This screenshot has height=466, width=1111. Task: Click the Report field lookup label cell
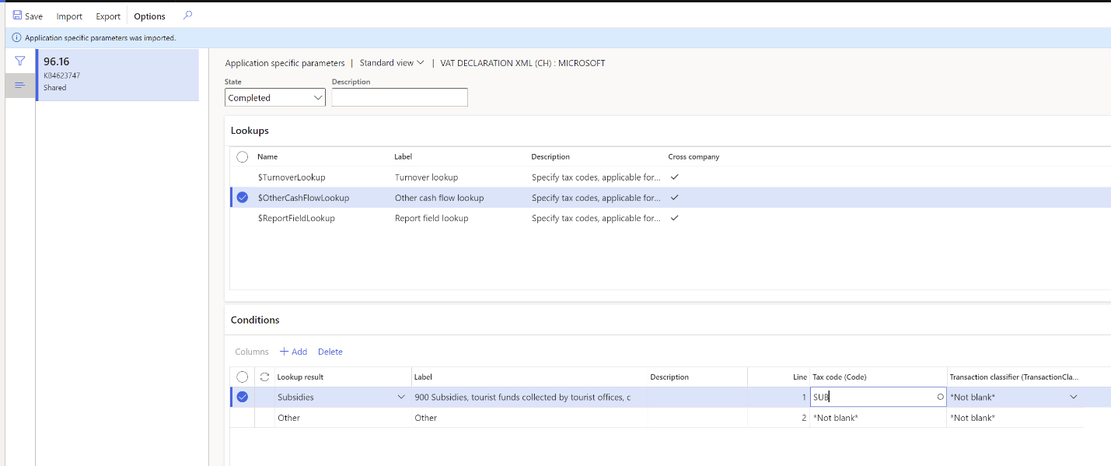tap(431, 219)
